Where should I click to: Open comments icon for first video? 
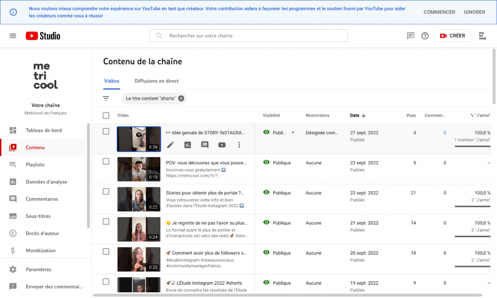(205, 145)
